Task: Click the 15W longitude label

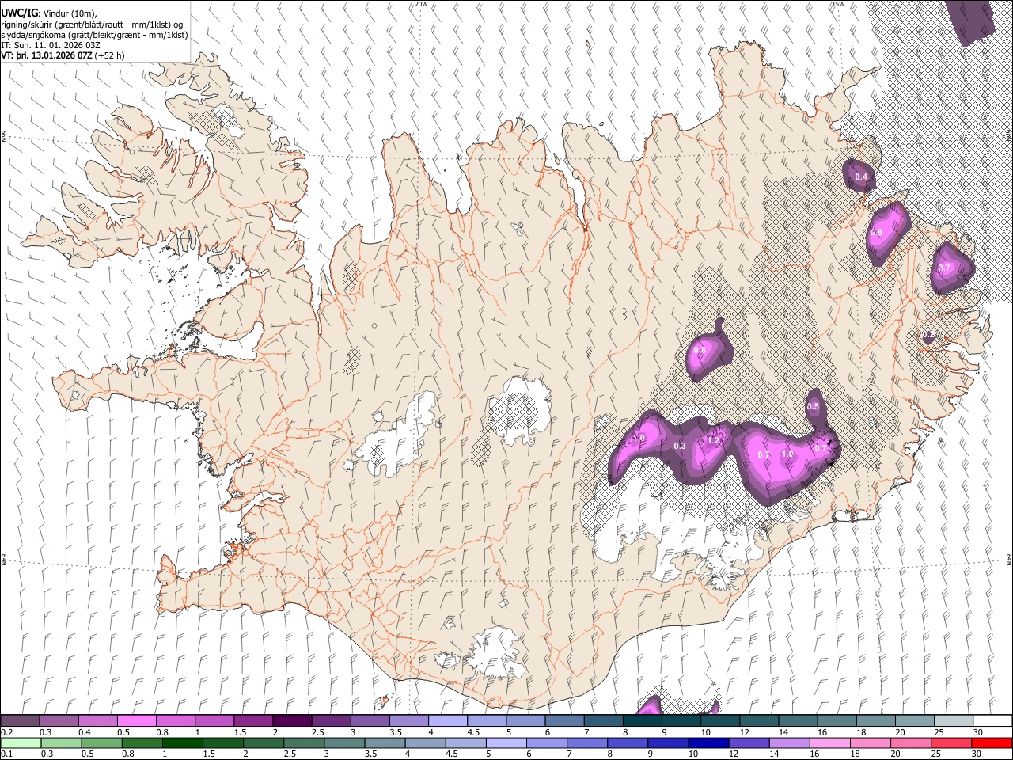Action: point(838,4)
